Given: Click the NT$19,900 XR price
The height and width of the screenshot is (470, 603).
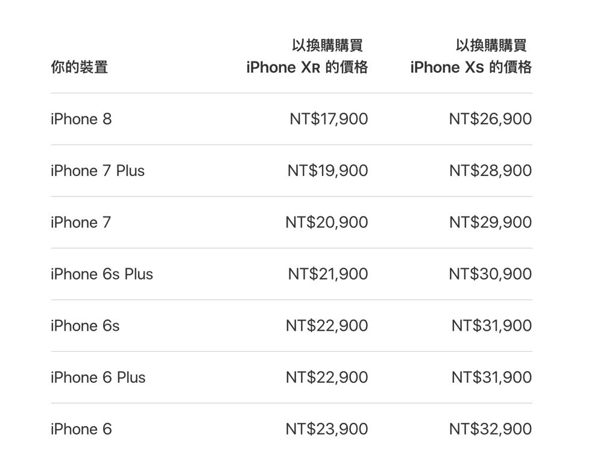Looking at the screenshot, I should coord(327,171).
